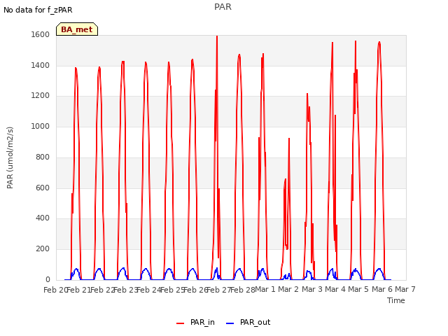Click the y-axis title PAR (umol/m2/s)
This screenshot has width=448, height=336.
(x=10, y=157)
